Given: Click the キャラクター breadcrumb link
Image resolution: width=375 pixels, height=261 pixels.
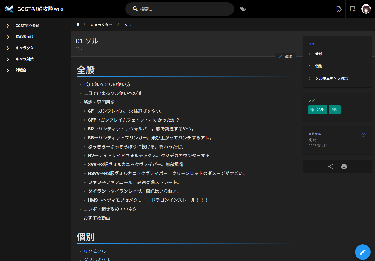Looking at the screenshot, I should (x=101, y=25).
